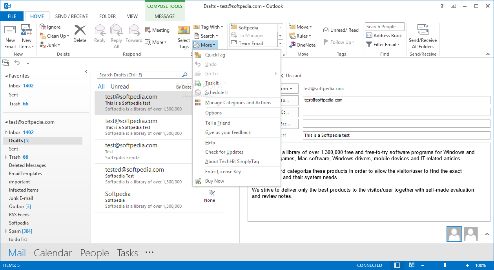Open Filter Email menu
The height and width of the screenshot is (270, 494).
383,45
